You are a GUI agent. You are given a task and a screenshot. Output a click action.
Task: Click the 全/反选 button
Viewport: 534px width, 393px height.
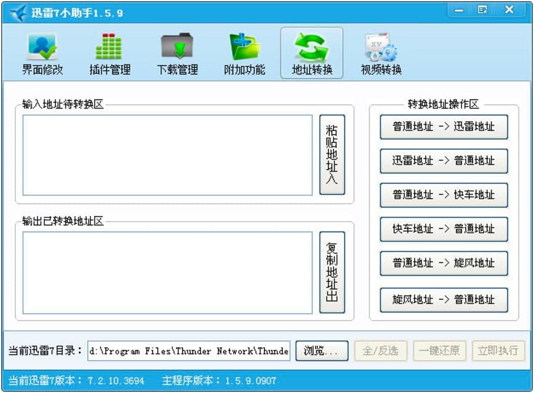(x=381, y=351)
